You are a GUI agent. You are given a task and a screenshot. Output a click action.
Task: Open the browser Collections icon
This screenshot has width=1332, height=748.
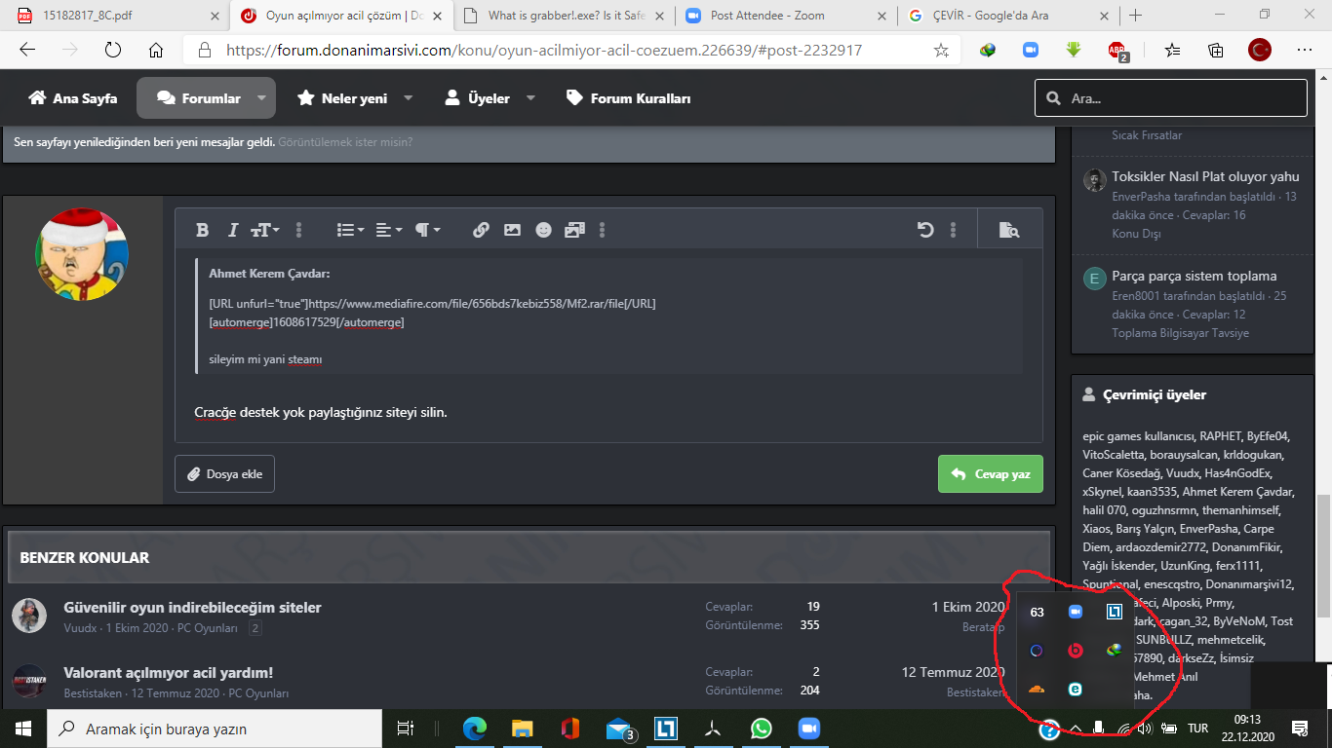coord(1216,50)
